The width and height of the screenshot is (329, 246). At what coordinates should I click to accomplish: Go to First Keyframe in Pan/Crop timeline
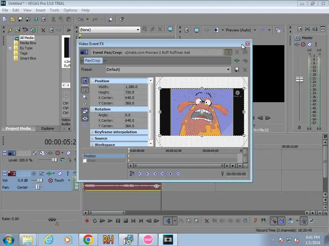[139, 174]
